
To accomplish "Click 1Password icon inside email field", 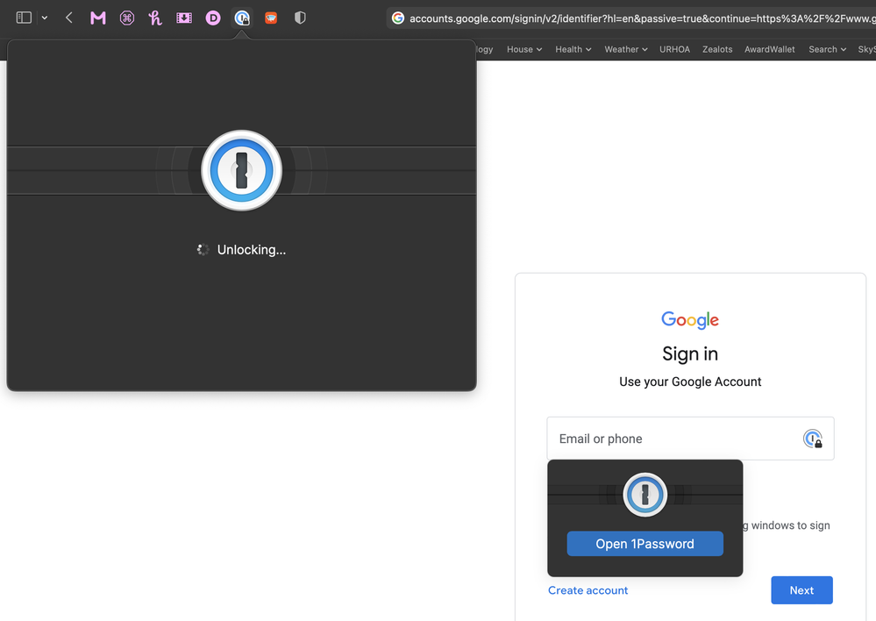I will click(x=813, y=439).
